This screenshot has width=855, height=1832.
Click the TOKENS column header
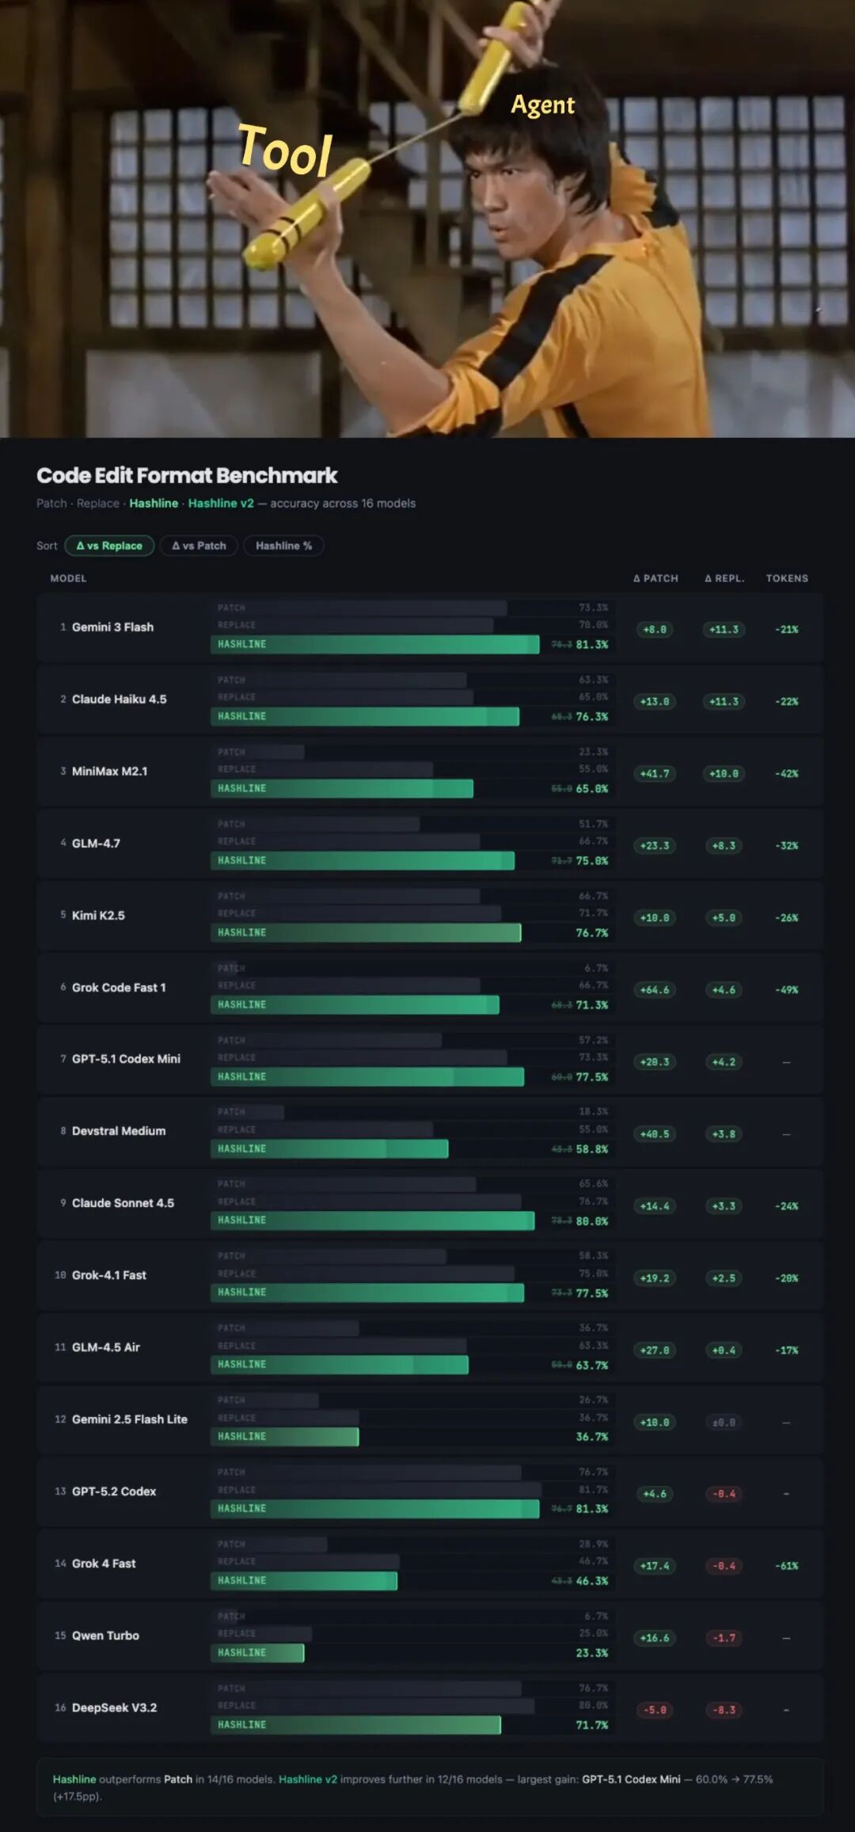[x=787, y=578]
